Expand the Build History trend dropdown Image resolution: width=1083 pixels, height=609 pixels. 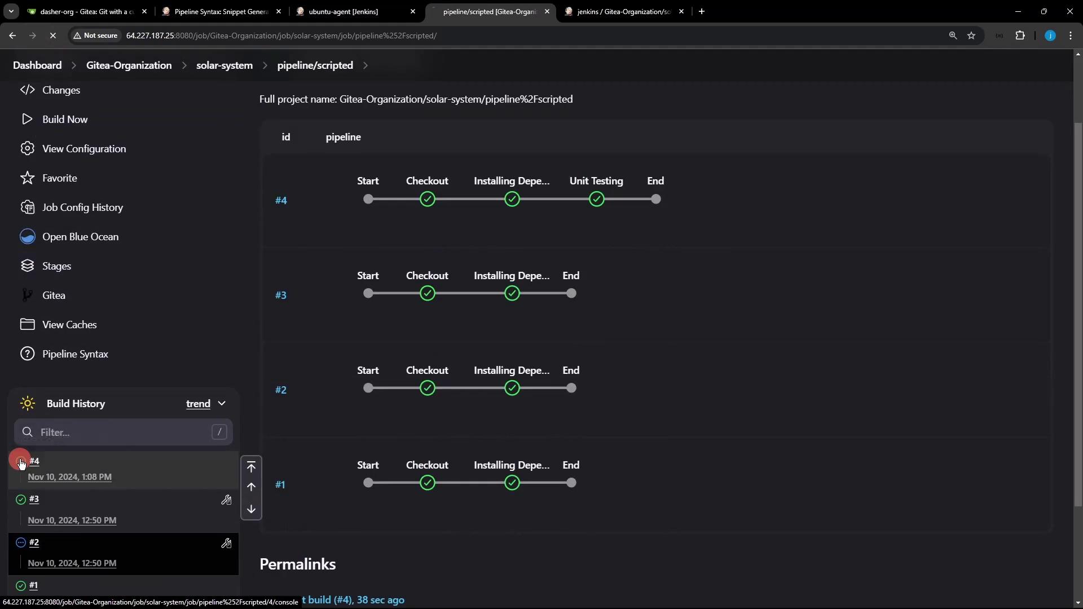pyautogui.click(x=222, y=403)
